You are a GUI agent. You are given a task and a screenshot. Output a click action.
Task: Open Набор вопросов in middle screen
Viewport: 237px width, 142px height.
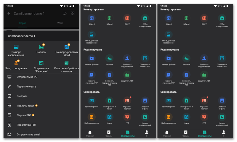tap(92, 119)
